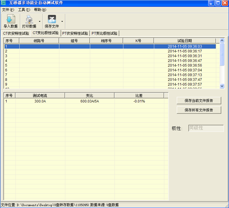Click the 保存当前文件报告 button

point(199,100)
